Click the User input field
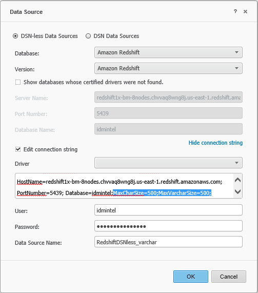 [168, 210]
